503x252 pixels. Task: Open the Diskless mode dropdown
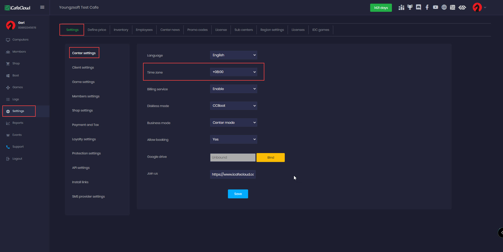tap(233, 106)
